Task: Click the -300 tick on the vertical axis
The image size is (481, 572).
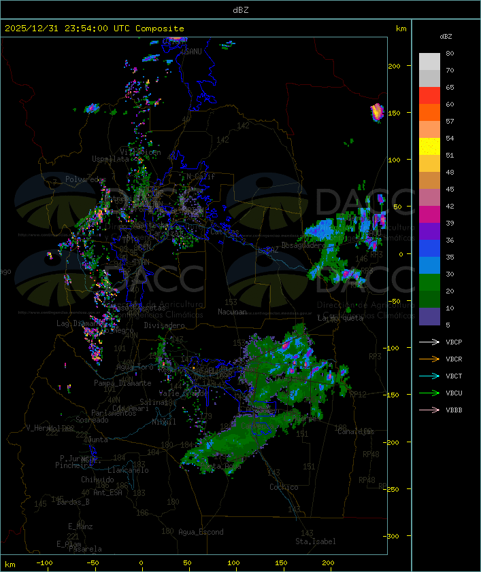Action: click(x=393, y=536)
